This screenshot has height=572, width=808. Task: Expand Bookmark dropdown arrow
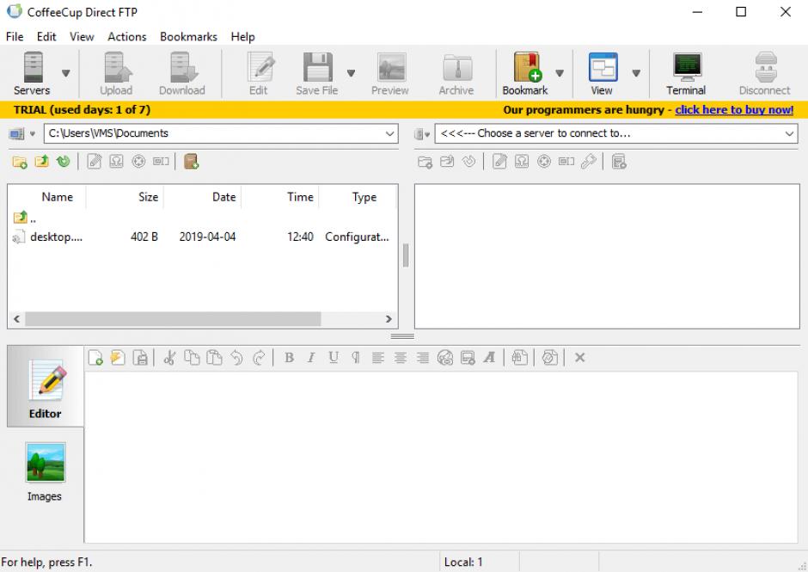tap(560, 73)
